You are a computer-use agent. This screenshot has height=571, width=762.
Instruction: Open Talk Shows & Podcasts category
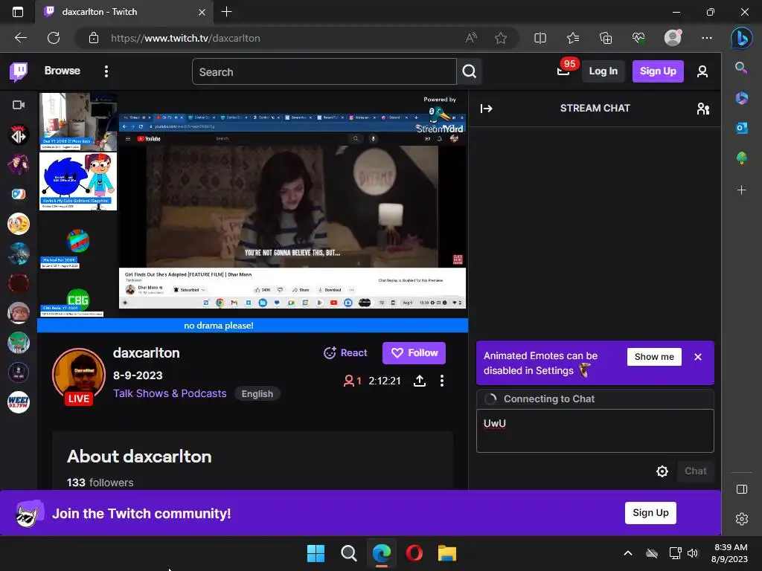click(170, 393)
